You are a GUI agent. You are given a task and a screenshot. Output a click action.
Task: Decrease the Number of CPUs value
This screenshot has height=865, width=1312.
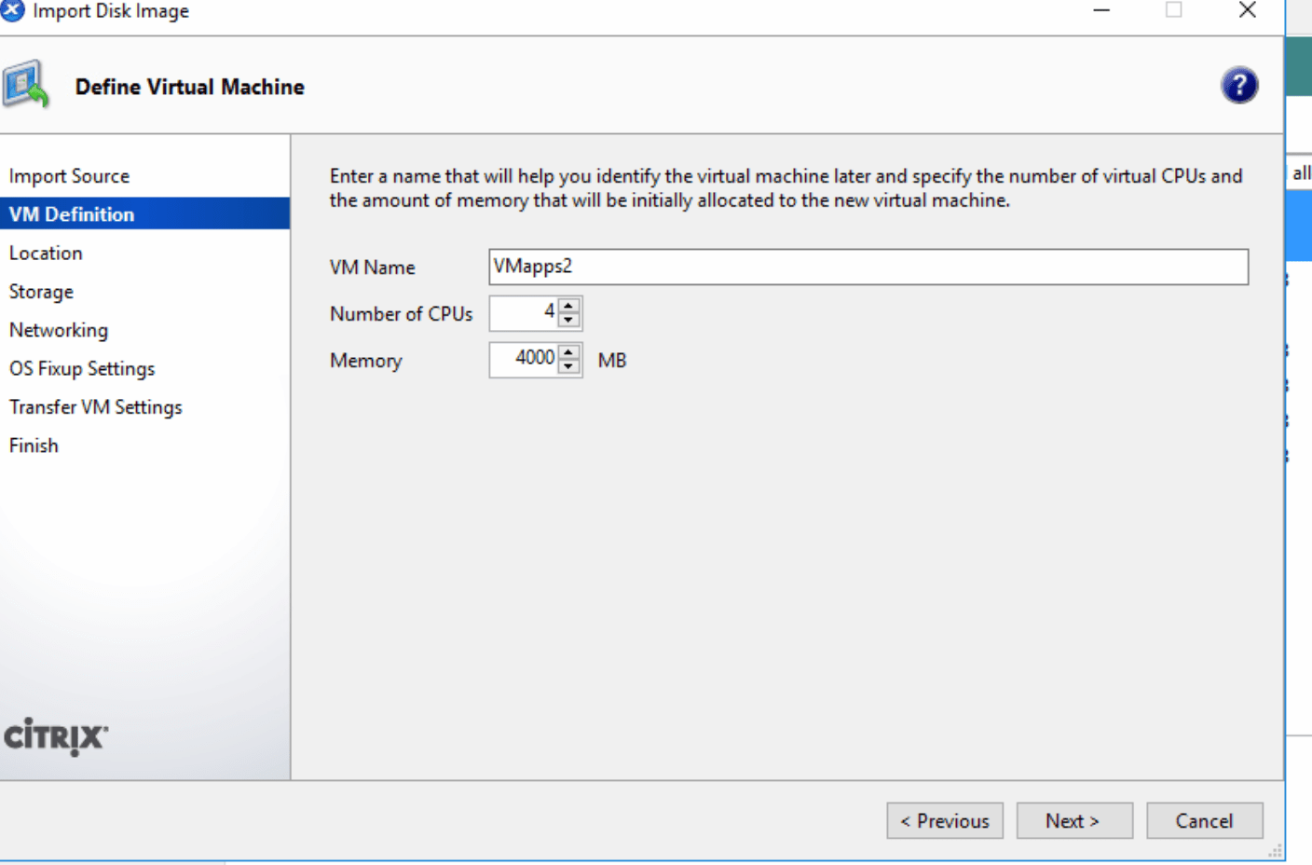coord(568,321)
